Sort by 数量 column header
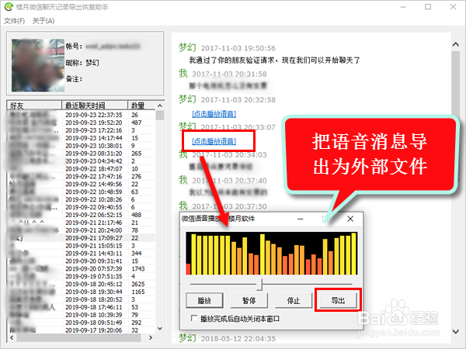 (141, 105)
